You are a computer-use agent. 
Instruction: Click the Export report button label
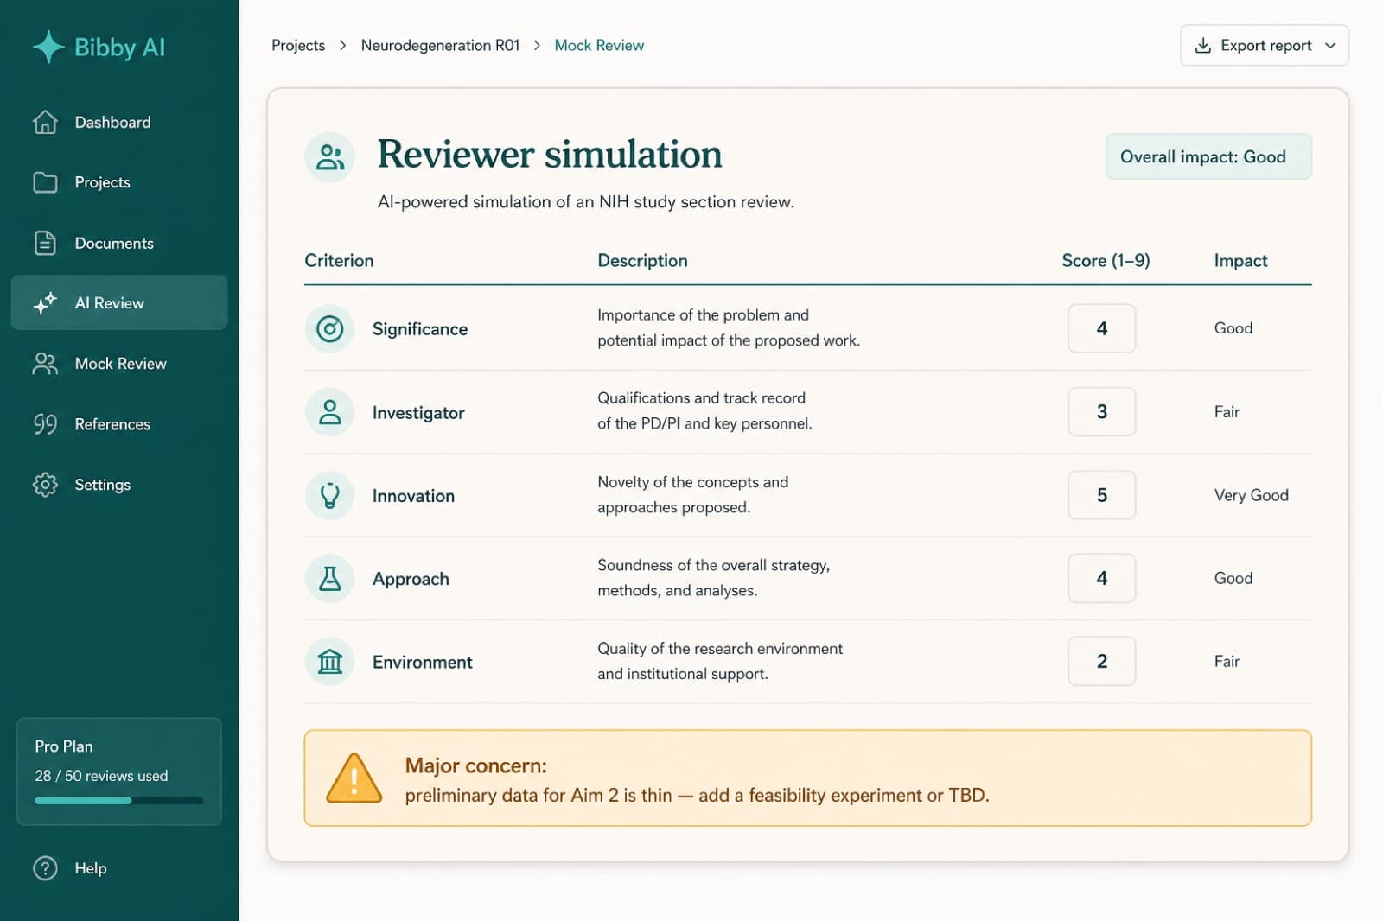(x=1265, y=45)
